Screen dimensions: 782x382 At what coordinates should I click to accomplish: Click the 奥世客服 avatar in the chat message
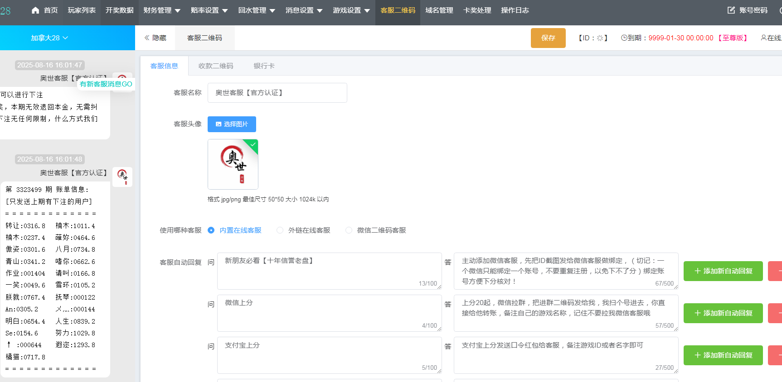click(x=122, y=177)
